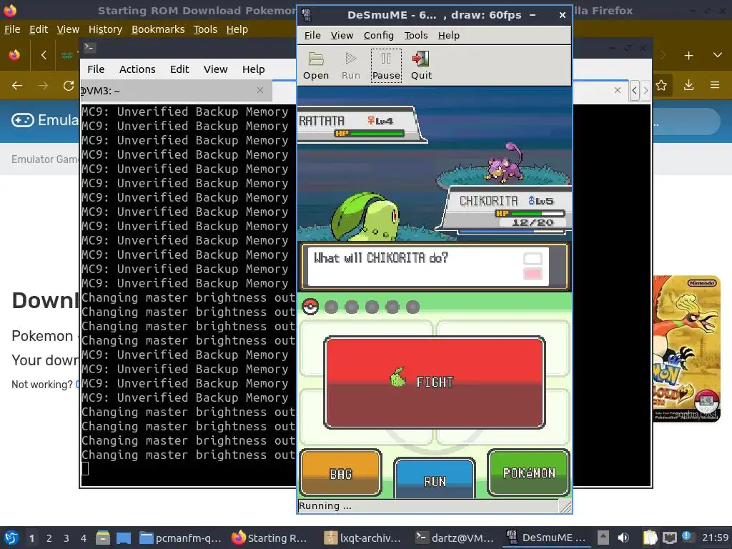Open the LXQt start menu
This screenshot has width=732, height=549.
click(11, 538)
